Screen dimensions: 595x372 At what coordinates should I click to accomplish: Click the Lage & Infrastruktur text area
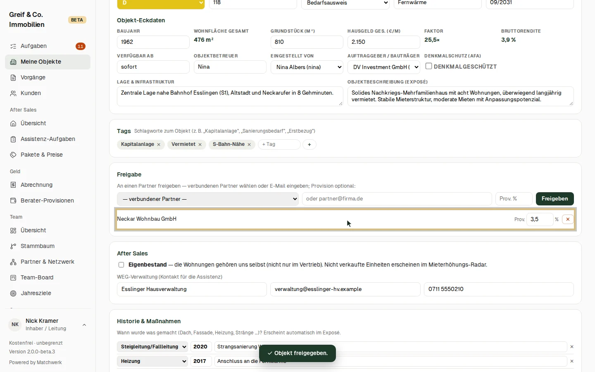tap(230, 96)
